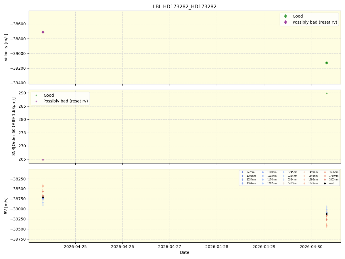
Task: Click the 1696nm entry in RV legend
Action: click(x=333, y=172)
